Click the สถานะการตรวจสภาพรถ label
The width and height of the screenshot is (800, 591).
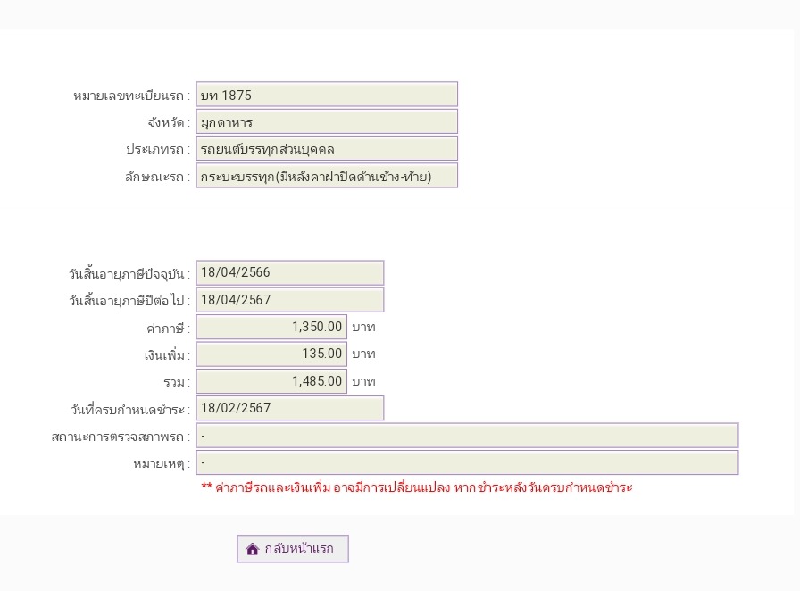[121, 437]
